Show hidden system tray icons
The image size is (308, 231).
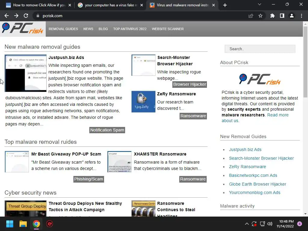(x=247, y=224)
